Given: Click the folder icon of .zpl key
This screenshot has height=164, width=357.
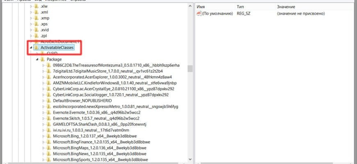Looking at the screenshot, I should [x=37, y=36].
